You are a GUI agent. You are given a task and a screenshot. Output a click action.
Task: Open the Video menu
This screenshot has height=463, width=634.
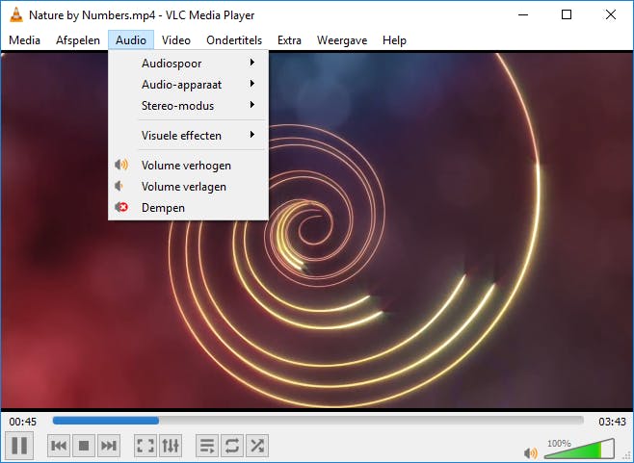point(176,40)
